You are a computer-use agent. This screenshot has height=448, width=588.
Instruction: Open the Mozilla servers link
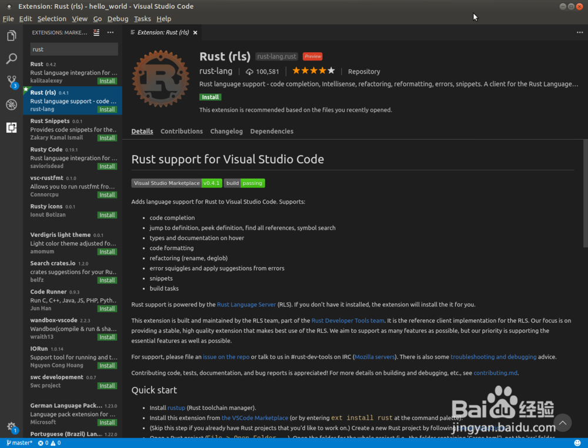375,357
